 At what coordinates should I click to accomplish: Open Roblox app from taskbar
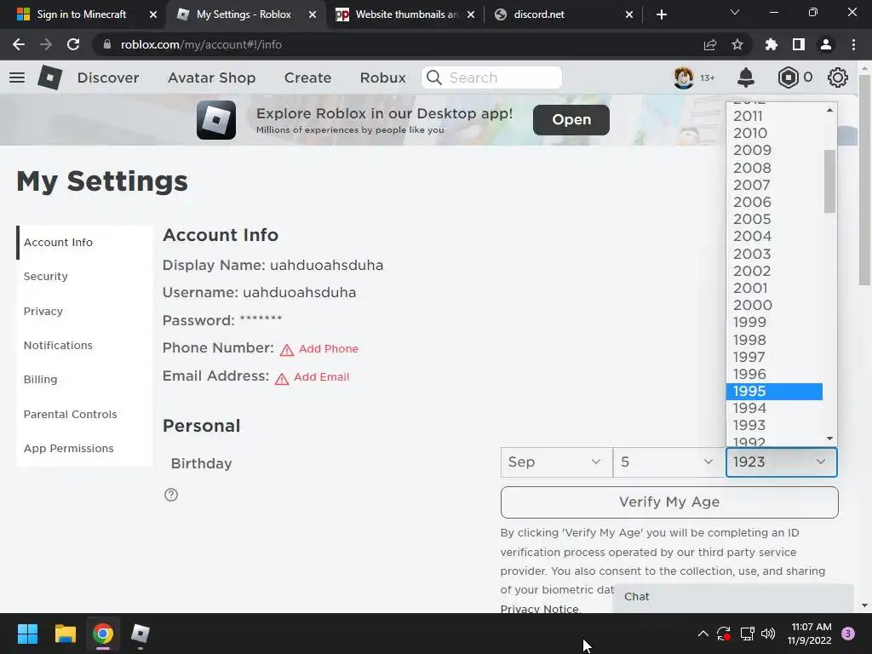coord(141,634)
